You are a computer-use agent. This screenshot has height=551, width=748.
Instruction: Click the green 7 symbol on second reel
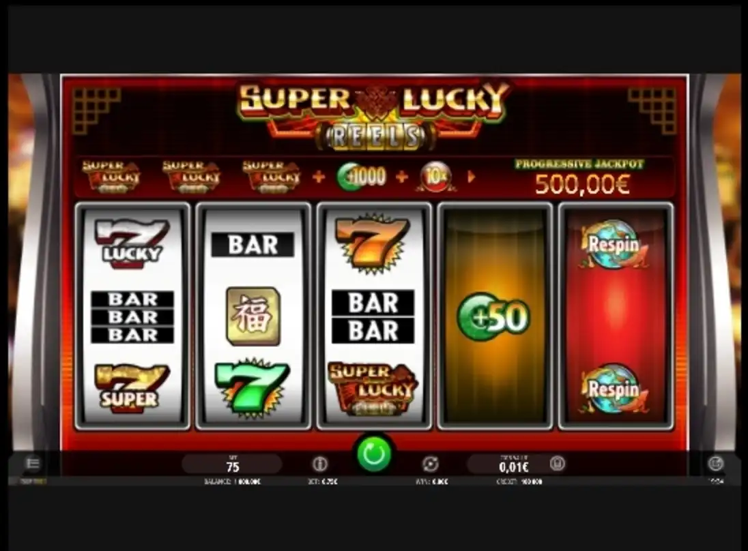coord(253,389)
